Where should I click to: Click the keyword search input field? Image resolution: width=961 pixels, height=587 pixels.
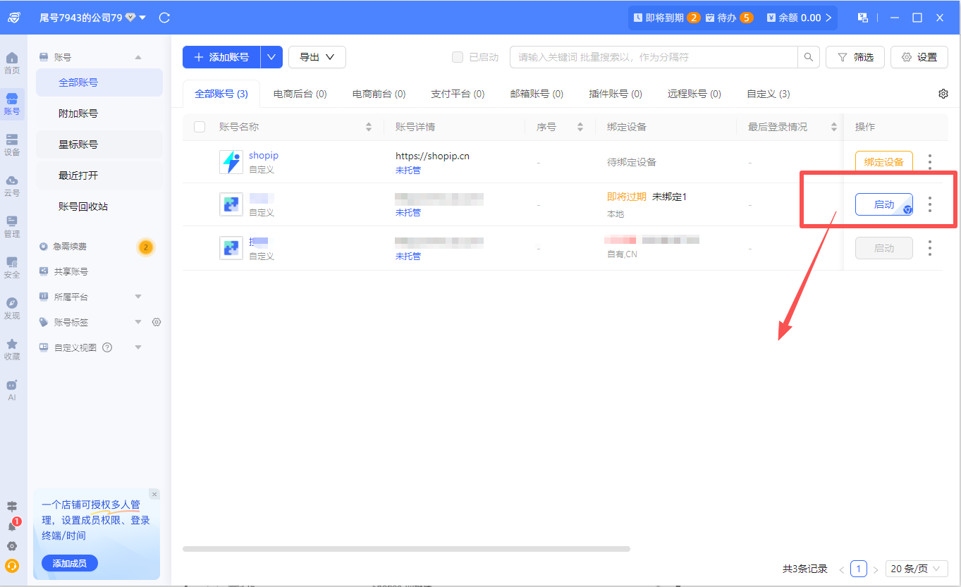coord(654,57)
